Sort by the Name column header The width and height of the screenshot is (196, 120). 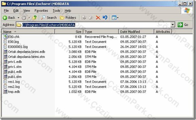(28, 32)
